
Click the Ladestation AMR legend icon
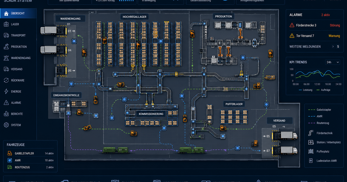311,161
